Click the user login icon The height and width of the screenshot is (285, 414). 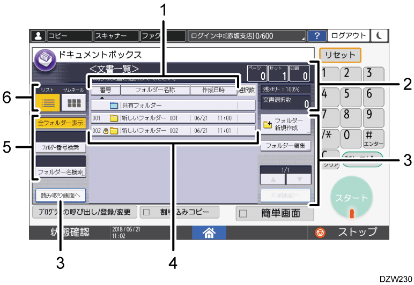point(38,36)
